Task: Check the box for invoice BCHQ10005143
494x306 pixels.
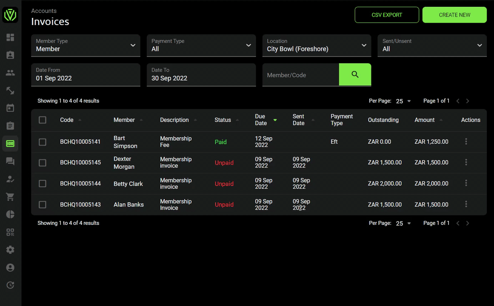Action: pos(43,204)
